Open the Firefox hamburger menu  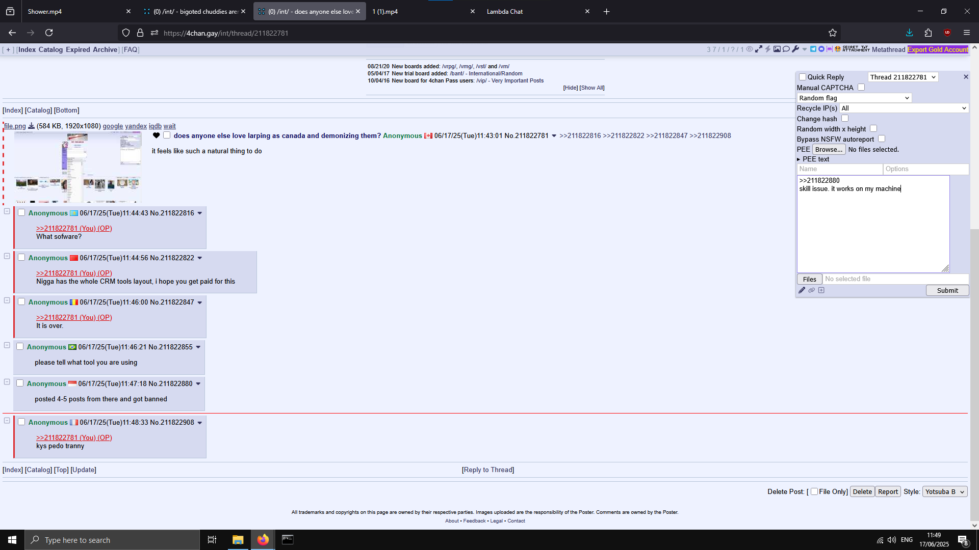[966, 33]
